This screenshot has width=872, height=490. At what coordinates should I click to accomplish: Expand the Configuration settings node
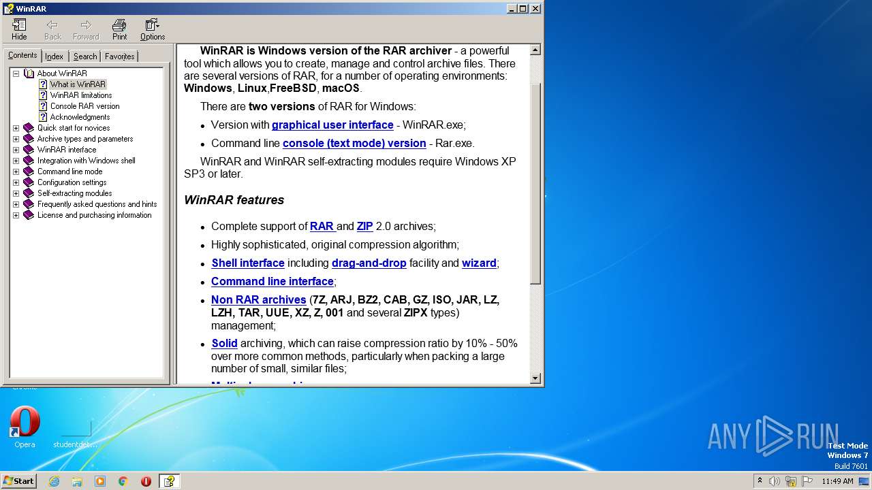16,182
